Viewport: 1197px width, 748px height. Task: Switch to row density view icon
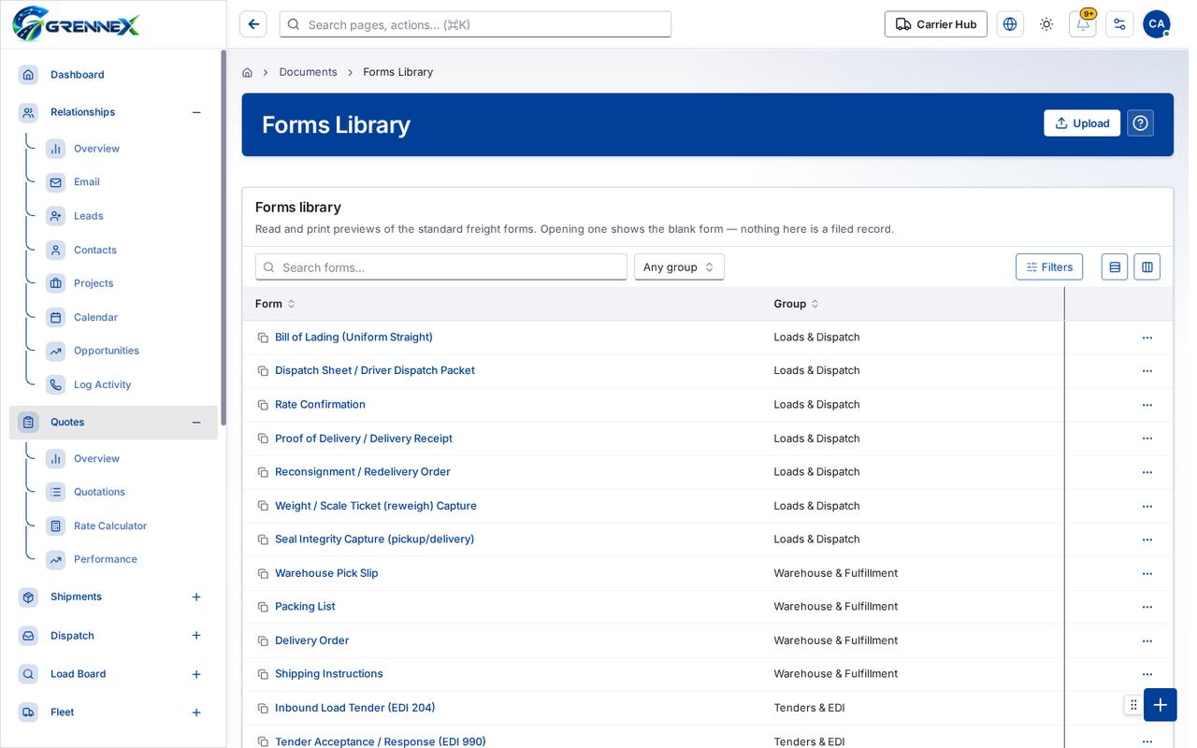tap(1115, 267)
